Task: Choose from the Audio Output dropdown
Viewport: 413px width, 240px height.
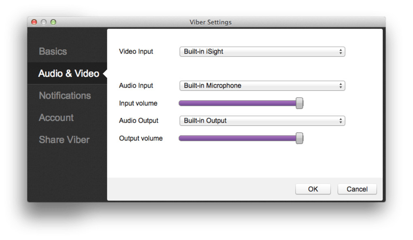Action: tap(262, 121)
